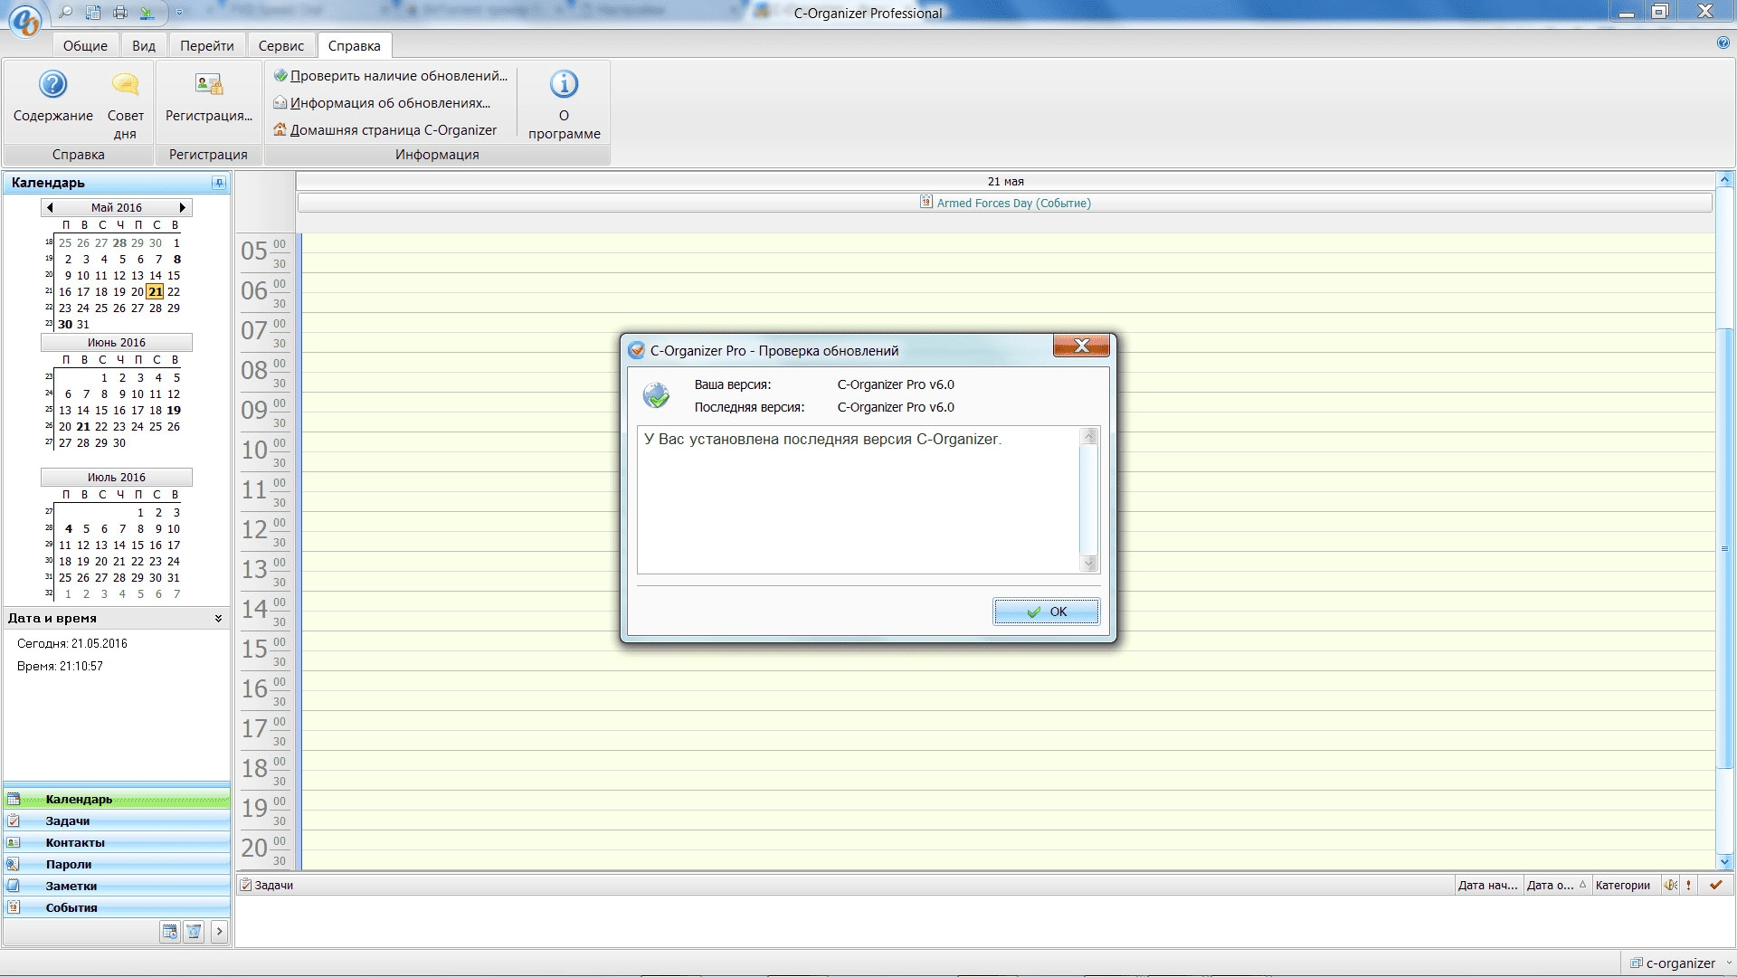The width and height of the screenshot is (1737, 977).
Task: Click the dialog message scrollbar down arrow
Action: (x=1089, y=564)
